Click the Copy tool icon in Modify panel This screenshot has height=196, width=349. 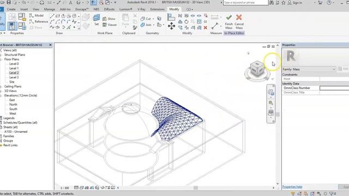click(180, 28)
